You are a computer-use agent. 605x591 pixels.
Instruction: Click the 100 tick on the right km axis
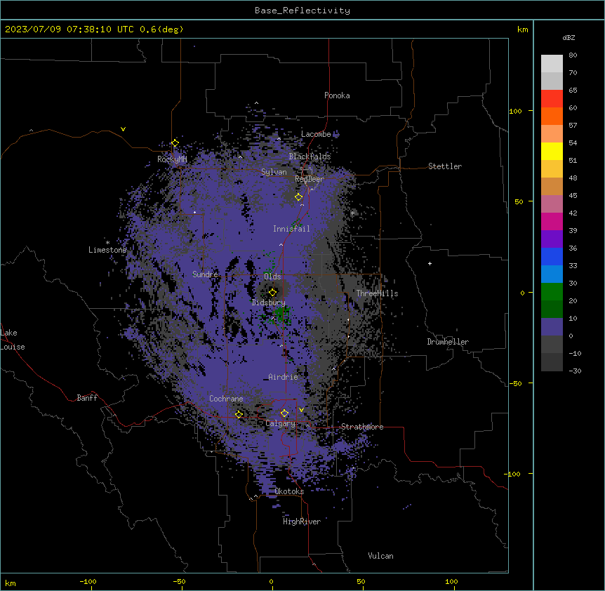(x=515, y=111)
